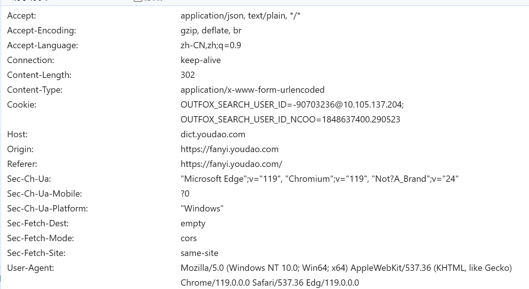Select the Sec-Fetch-Mode value cors
Image resolution: width=529 pixels, height=289 pixels.
coord(189,238)
